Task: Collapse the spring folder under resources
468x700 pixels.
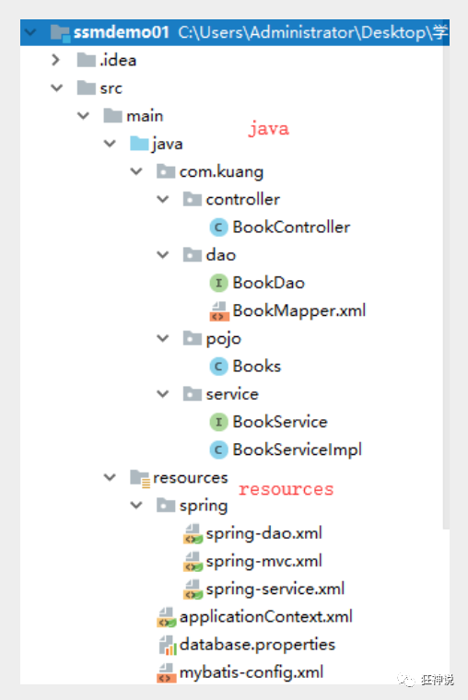Action: point(136,506)
